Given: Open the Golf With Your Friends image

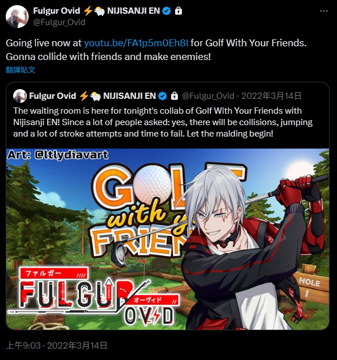Looking at the screenshot, I should (168, 239).
